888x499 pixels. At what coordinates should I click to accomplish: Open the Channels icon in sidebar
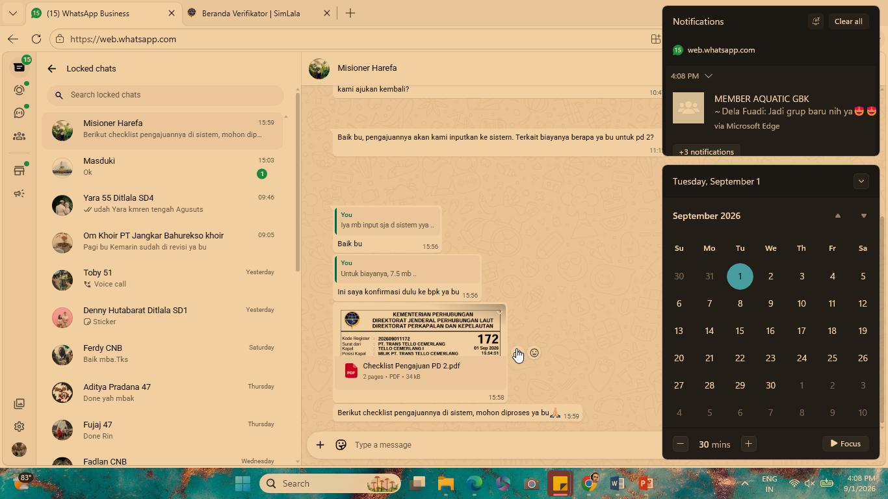(19, 113)
